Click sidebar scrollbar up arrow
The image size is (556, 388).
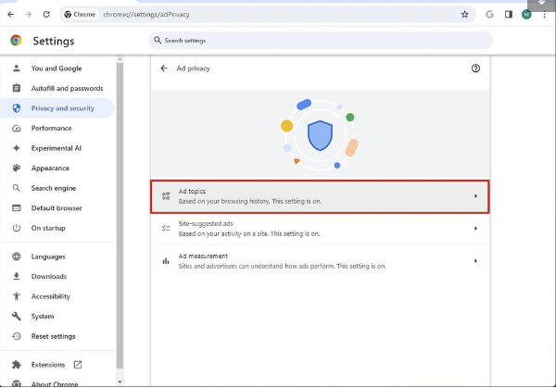[x=120, y=59]
